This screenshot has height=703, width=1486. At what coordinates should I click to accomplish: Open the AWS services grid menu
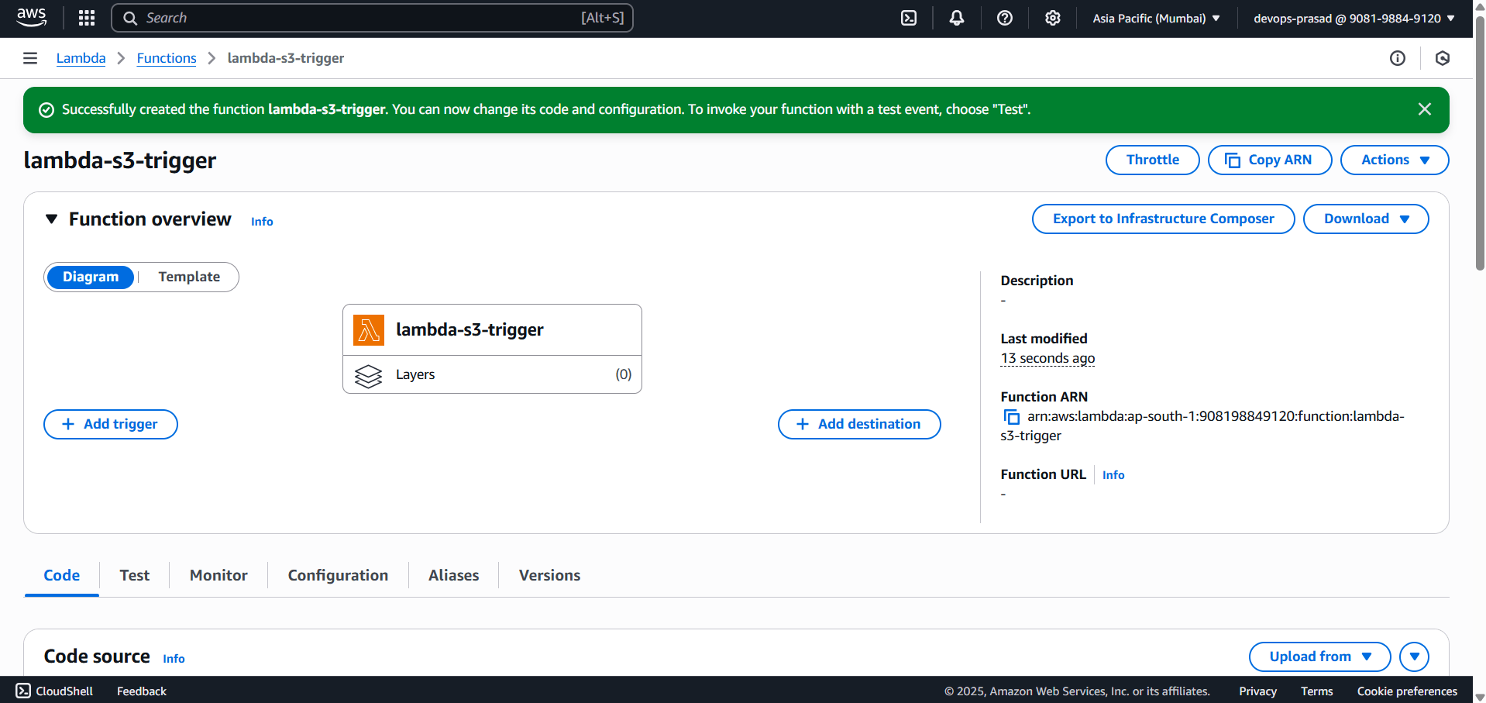(86, 17)
